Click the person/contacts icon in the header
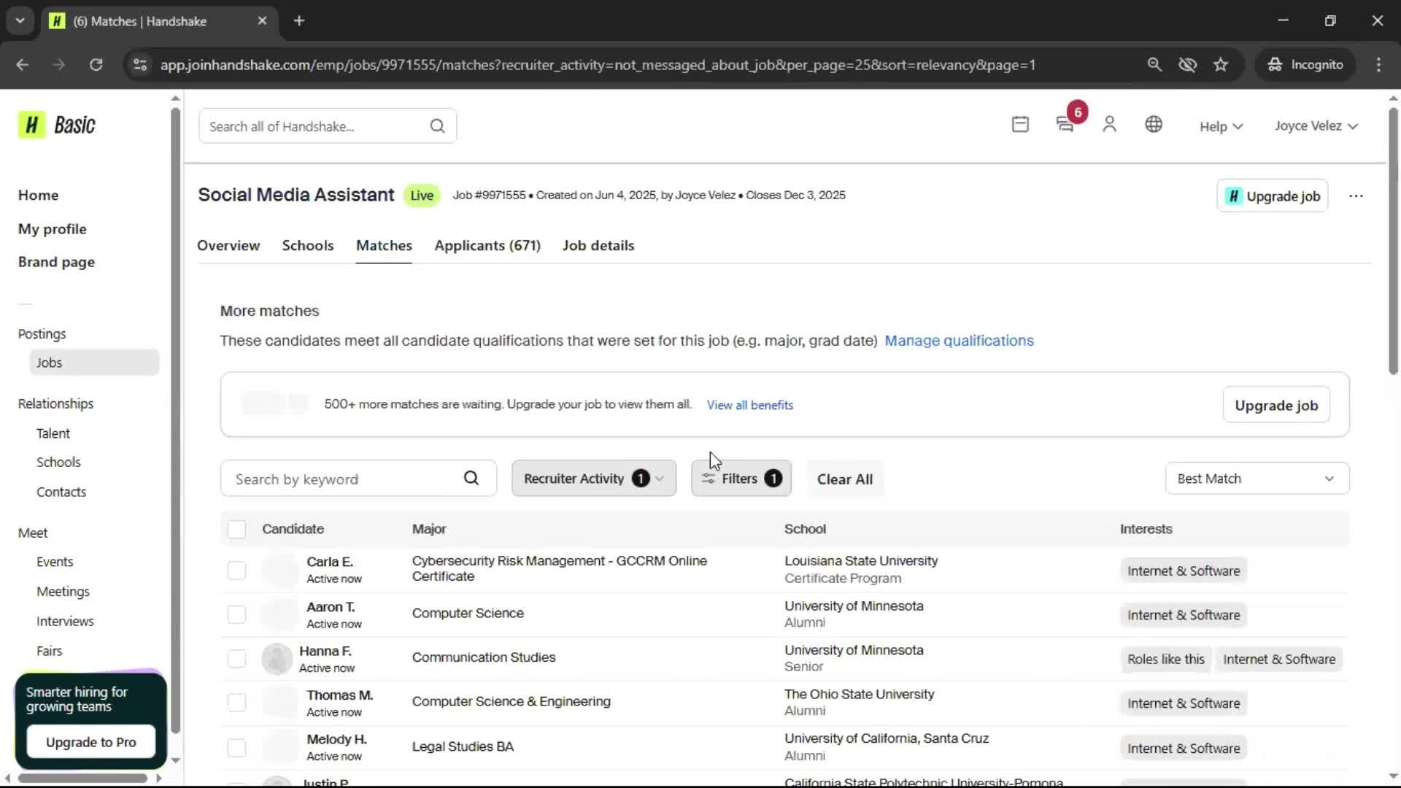The height and width of the screenshot is (788, 1401). pyautogui.click(x=1108, y=124)
